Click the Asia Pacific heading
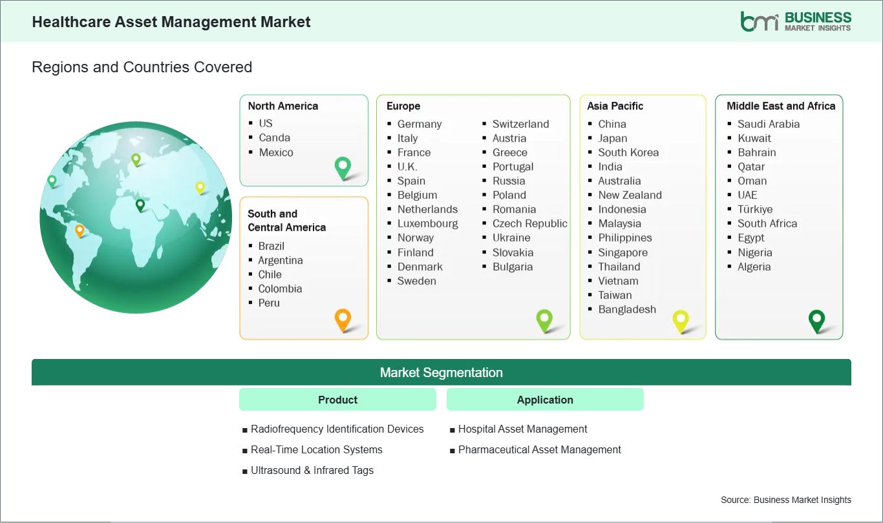883x523 pixels. (x=615, y=106)
